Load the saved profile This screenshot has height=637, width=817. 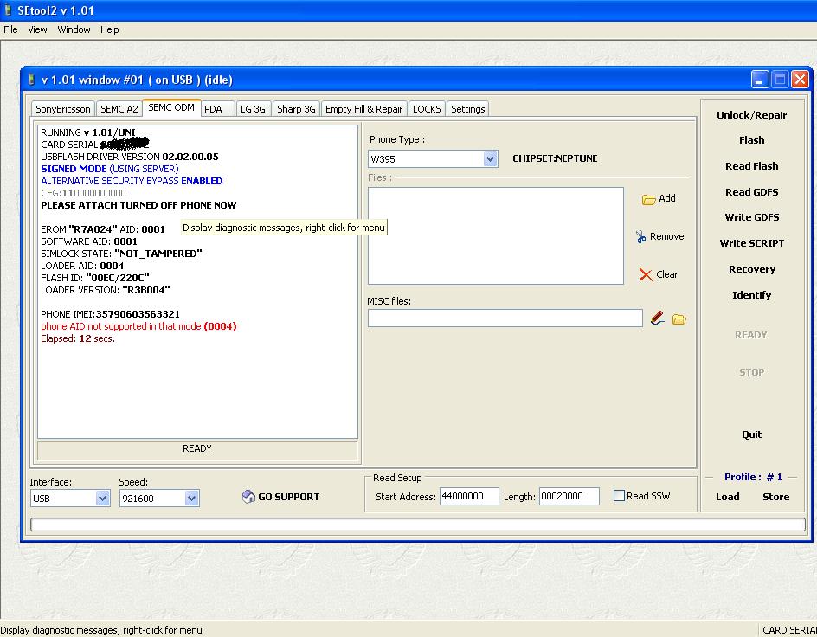727,497
